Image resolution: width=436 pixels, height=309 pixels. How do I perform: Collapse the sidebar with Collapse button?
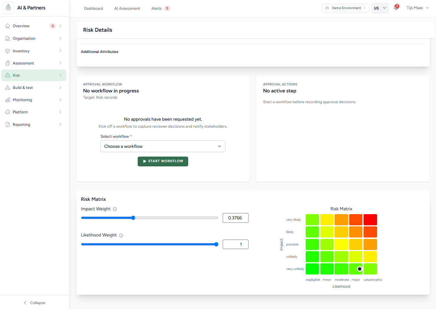click(x=35, y=303)
